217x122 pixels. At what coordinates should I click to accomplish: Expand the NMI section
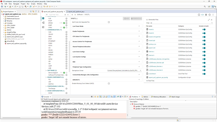tap(107, 62)
